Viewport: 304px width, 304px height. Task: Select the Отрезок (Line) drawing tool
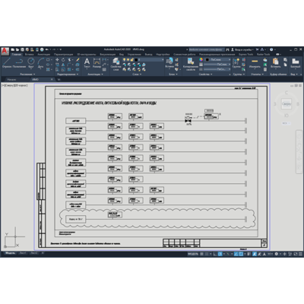(x=7, y=62)
